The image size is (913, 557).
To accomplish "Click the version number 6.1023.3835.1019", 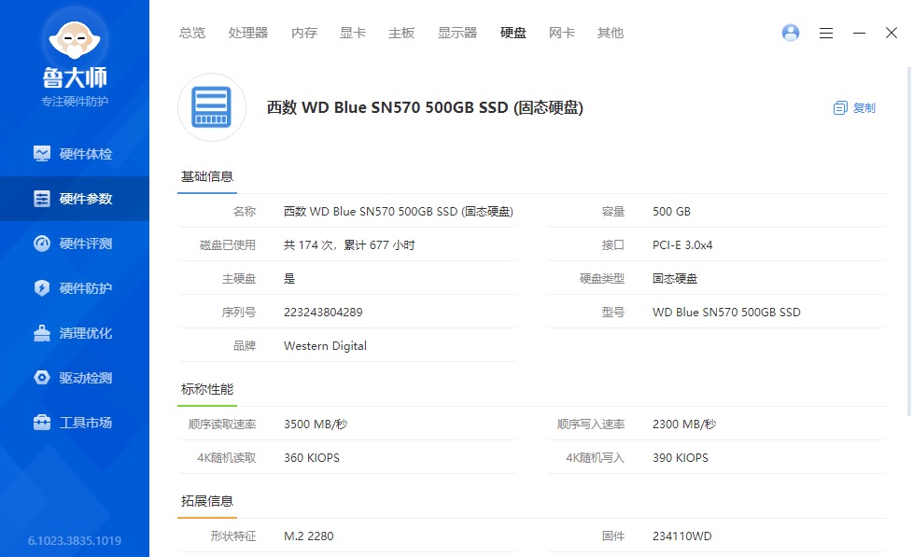I will 75,541.
